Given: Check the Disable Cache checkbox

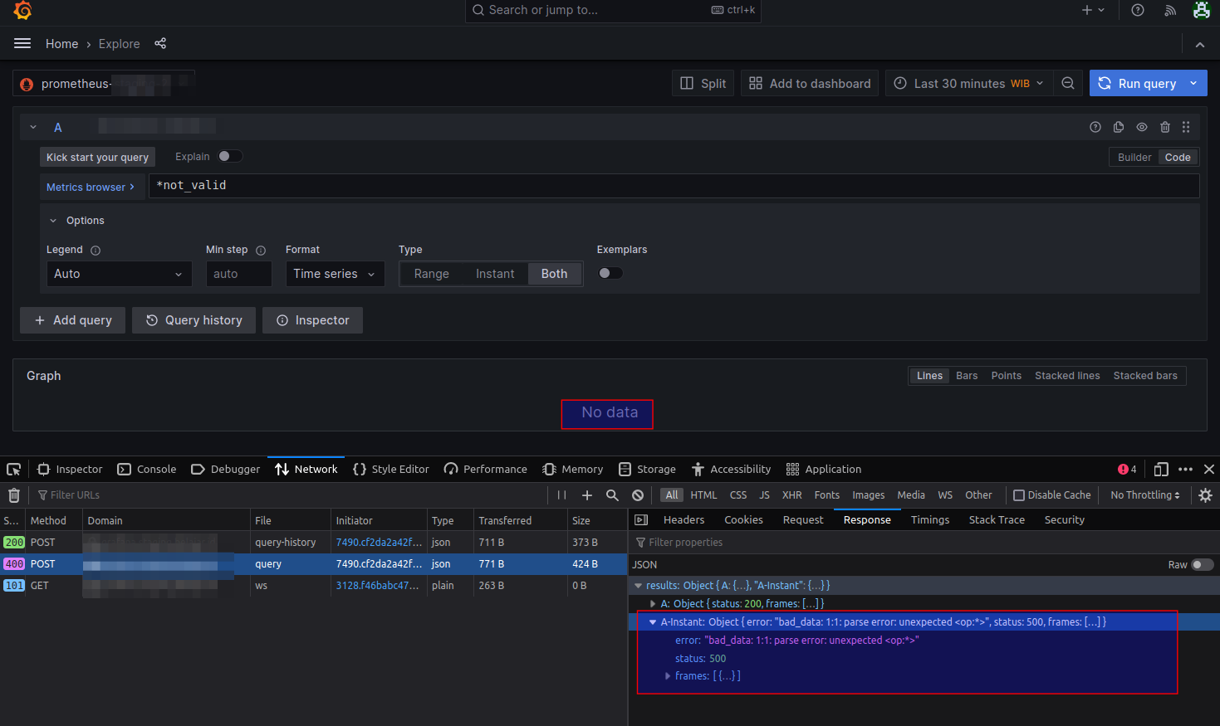Looking at the screenshot, I should click(1019, 495).
